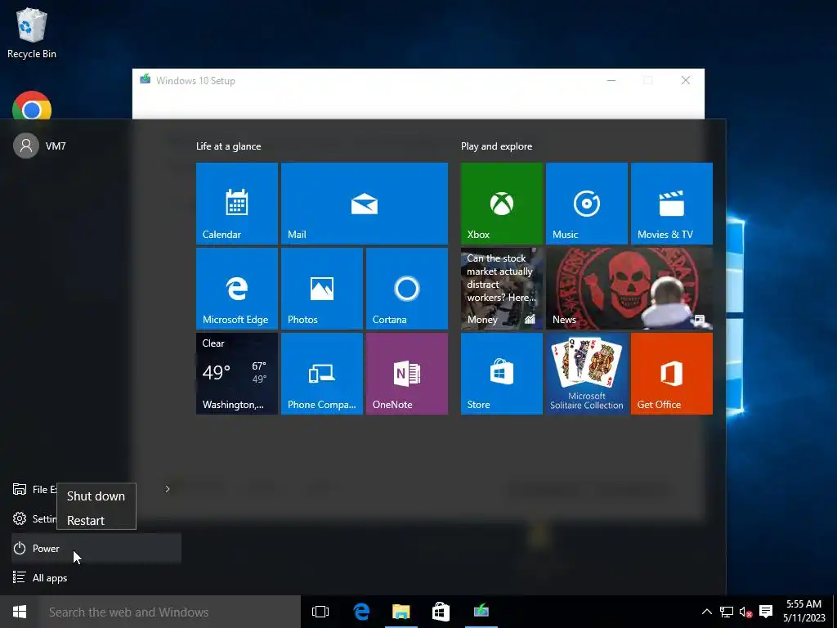Open Store from the taskbar

(441, 612)
